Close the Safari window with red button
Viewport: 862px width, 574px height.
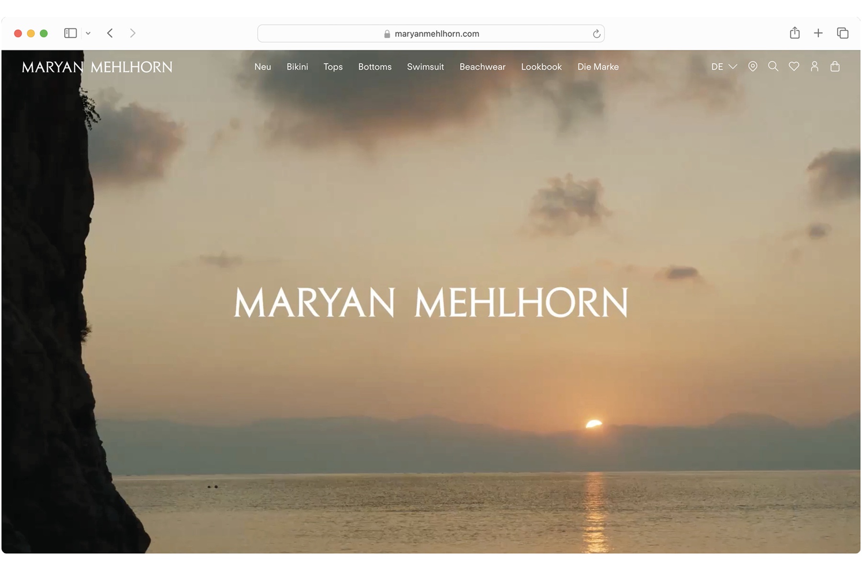[x=18, y=34]
